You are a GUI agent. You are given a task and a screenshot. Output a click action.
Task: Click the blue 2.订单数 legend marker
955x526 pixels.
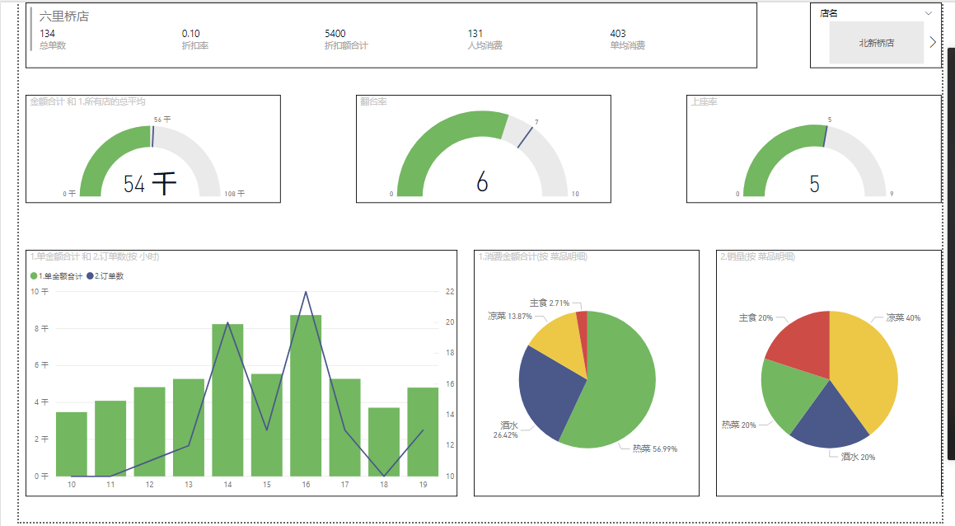[90, 276]
